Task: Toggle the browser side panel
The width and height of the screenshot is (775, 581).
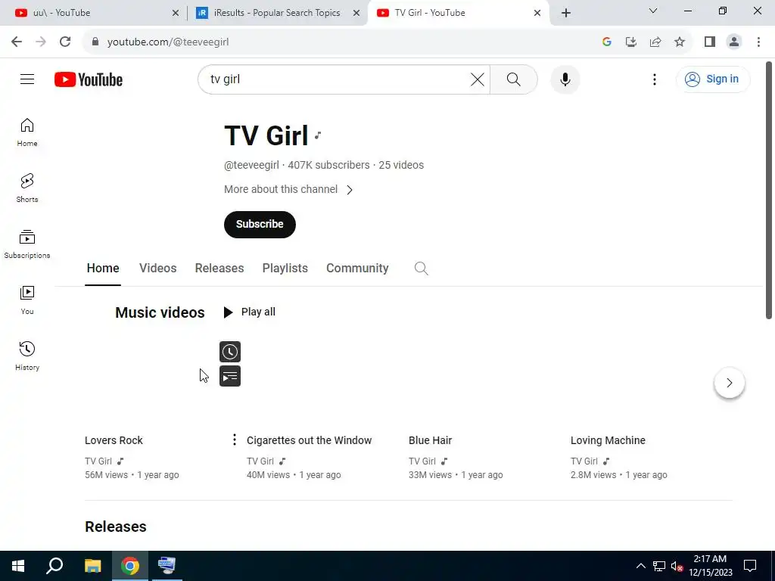Action: (x=710, y=42)
